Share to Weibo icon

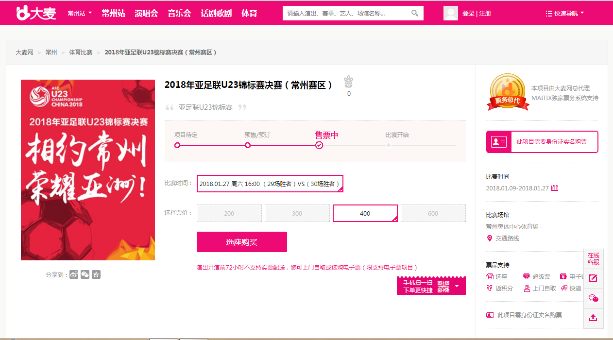74,274
